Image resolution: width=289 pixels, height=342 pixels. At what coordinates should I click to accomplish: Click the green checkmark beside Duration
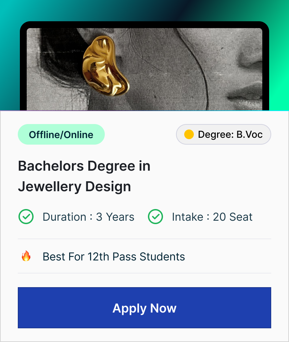26,217
